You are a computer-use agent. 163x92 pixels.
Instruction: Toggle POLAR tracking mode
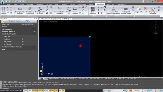(46, 90)
